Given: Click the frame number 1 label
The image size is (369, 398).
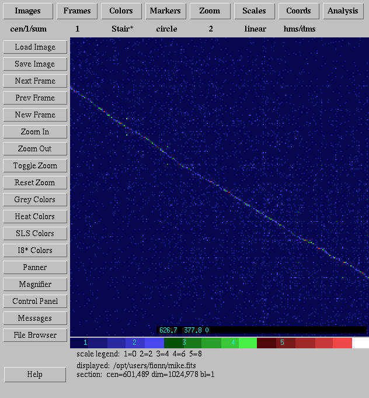Looking at the screenshot, I should click(78, 29).
